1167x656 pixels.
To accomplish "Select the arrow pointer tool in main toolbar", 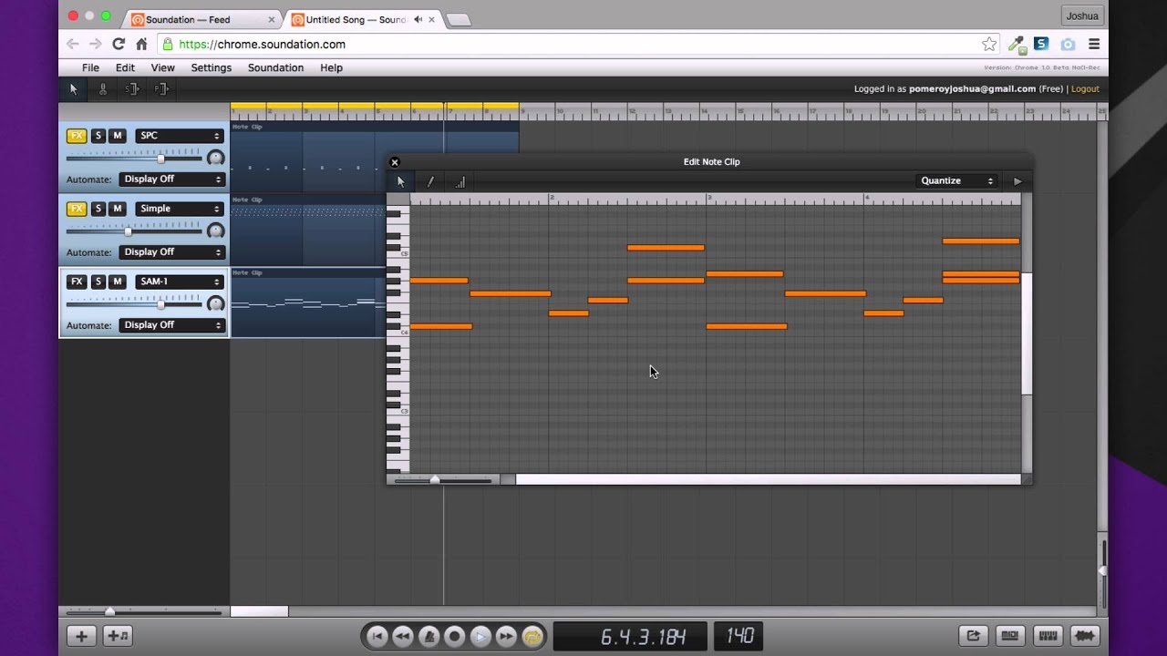I will pos(74,88).
